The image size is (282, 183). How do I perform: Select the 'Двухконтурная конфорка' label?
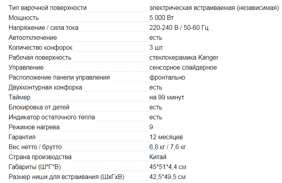tap(45, 87)
